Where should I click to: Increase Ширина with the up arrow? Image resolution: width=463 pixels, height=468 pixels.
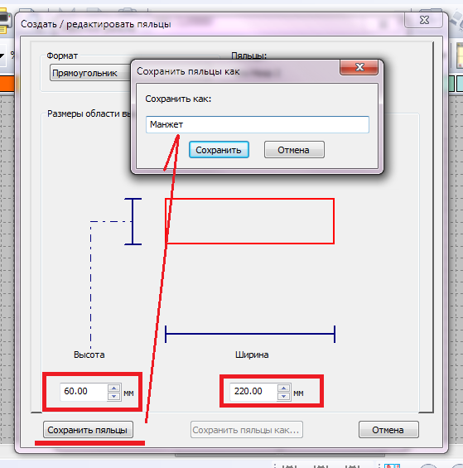click(x=283, y=388)
